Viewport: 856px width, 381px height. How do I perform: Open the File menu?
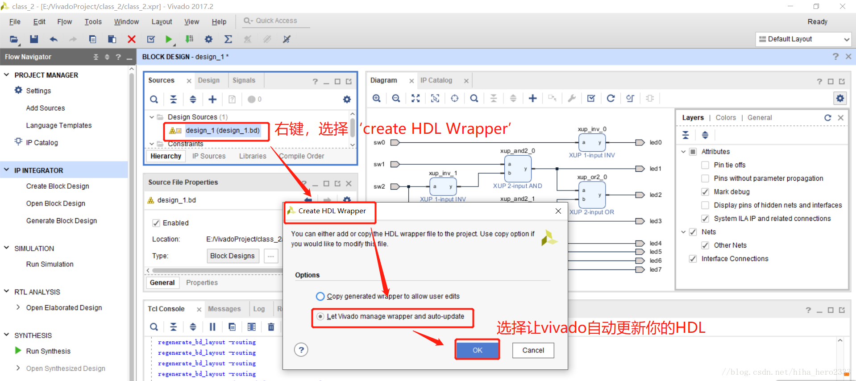click(x=15, y=21)
